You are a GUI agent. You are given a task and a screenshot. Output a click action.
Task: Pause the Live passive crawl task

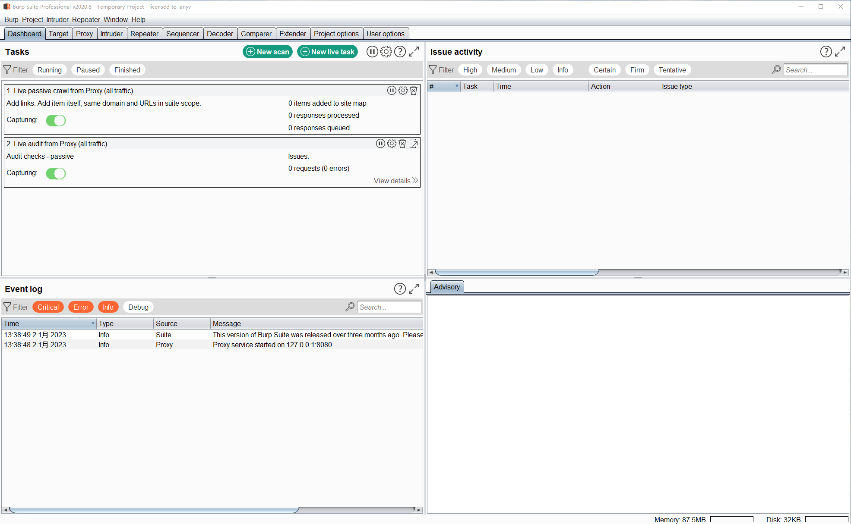point(392,91)
